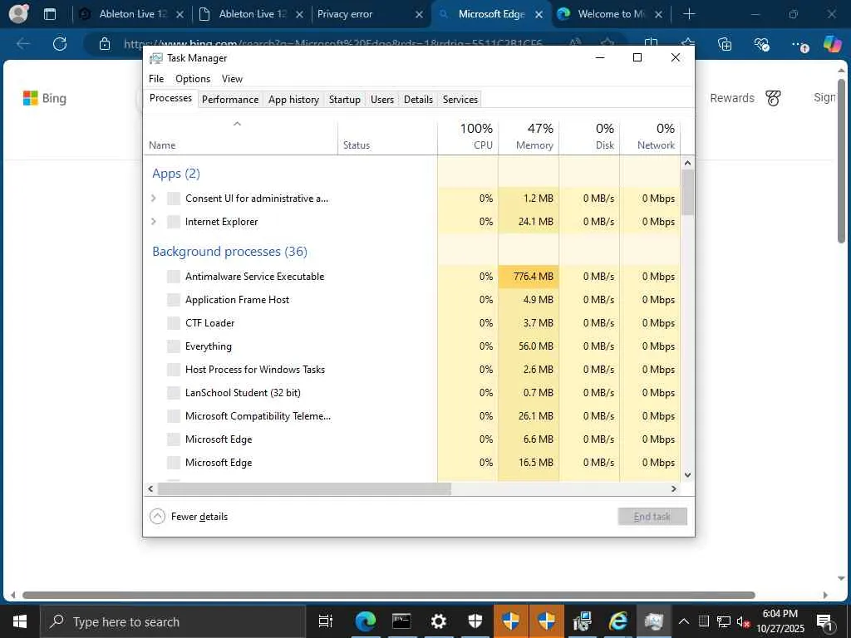Open Edge settings and more ellipsis
Screen dimensions: 851x638
(x=799, y=45)
